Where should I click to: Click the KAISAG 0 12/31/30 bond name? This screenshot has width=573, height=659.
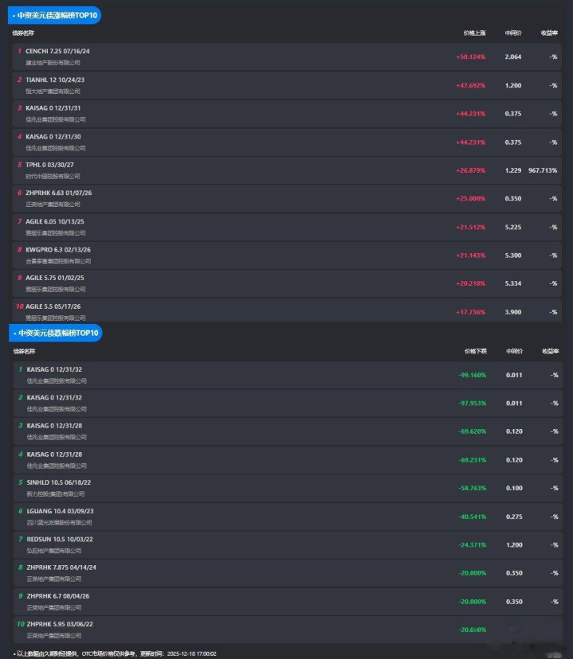pos(53,136)
